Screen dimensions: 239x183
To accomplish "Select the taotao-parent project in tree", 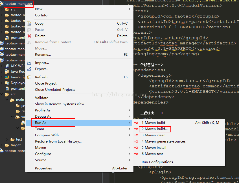I will [15, 151].
